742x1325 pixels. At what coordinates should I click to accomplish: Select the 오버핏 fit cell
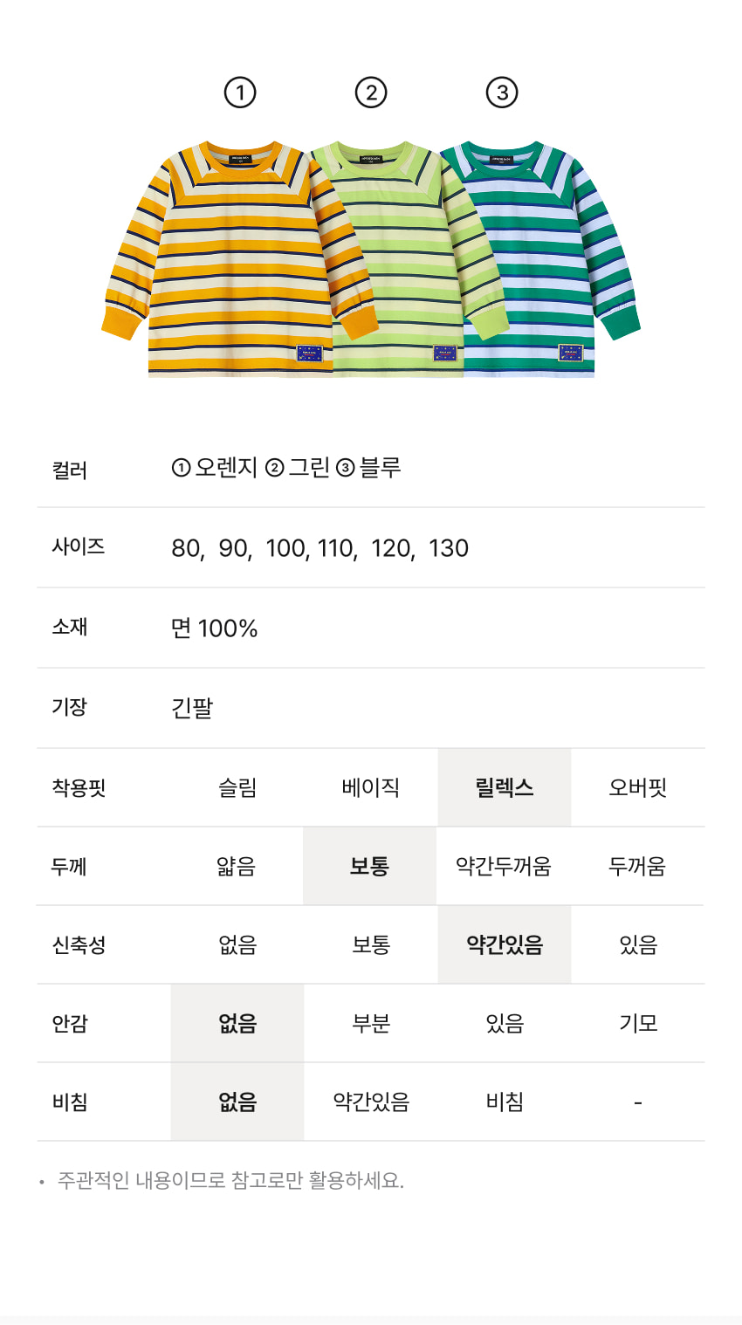click(638, 788)
